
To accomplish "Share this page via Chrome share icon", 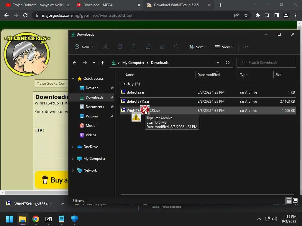I will point(237,15).
